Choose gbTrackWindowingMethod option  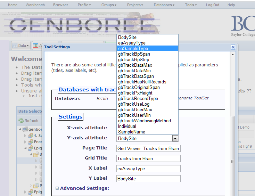click(144, 121)
